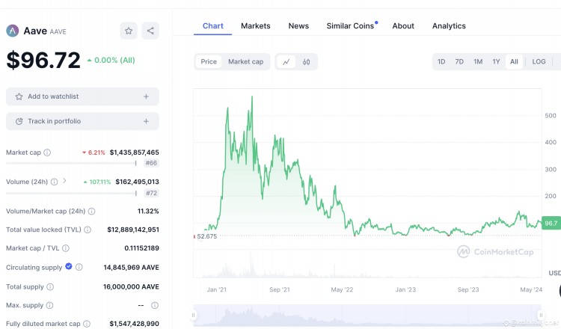The image size is (561, 329).
Task: Switch to the Similar Coins tab
Action: pos(350,25)
